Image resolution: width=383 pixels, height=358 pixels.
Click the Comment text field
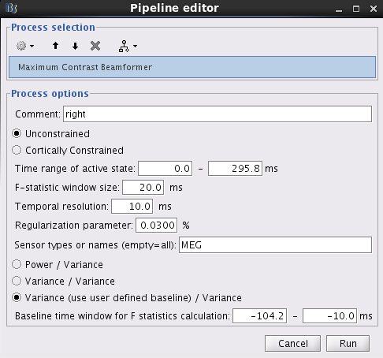click(x=218, y=114)
